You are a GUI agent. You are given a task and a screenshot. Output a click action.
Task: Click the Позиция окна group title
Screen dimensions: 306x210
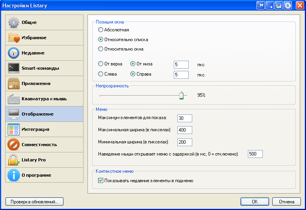tap(110, 22)
